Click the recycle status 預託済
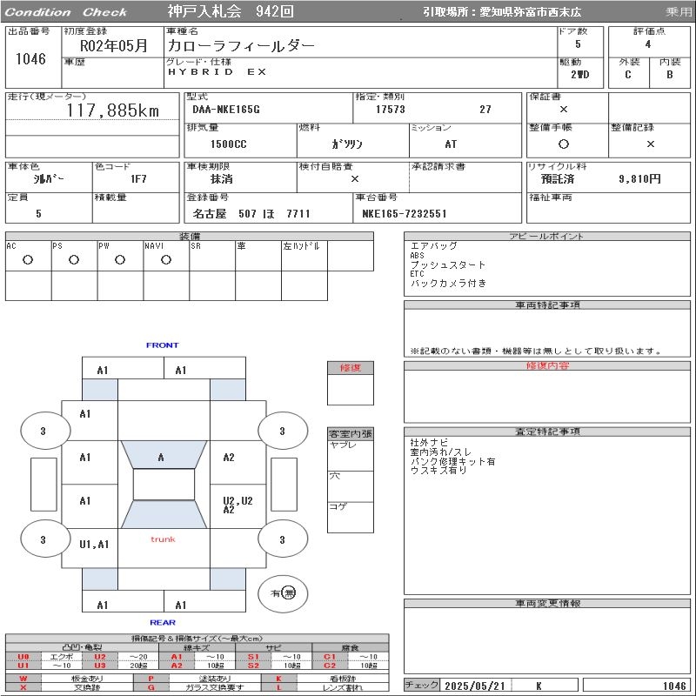Viewport: 696px width, 696px height. [558, 179]
